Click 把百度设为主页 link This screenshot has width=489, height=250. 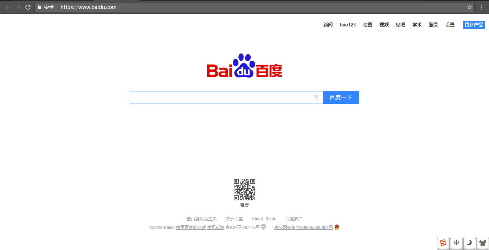pyautogui.click(x=202, y=219)
